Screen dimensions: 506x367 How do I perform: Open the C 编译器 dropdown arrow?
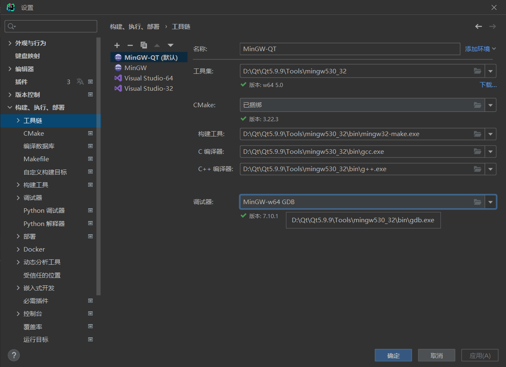pos(490,151)
